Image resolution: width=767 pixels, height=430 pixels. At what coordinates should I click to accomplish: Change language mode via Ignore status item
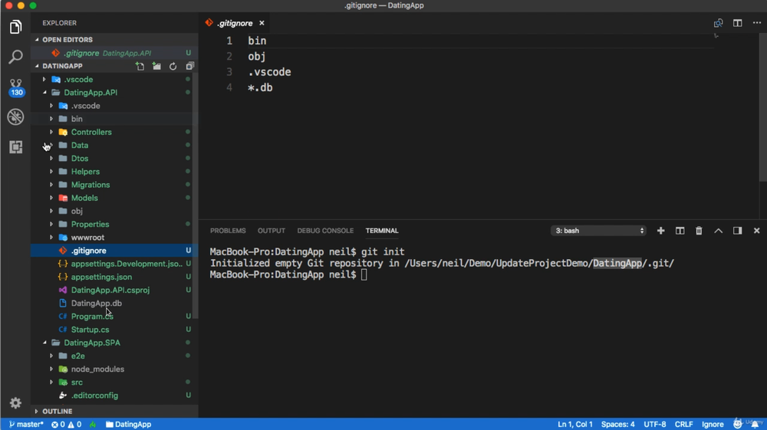[x=713, y=424]
